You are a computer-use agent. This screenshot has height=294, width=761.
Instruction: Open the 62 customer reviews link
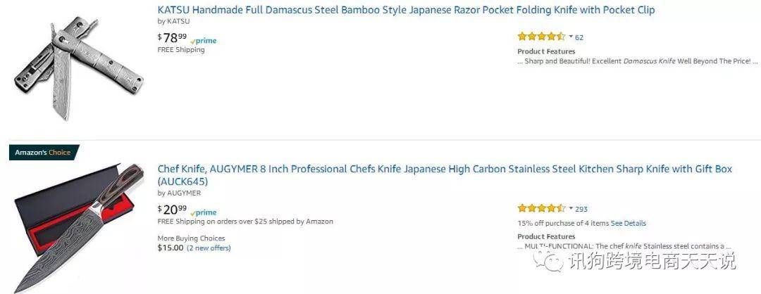point(579,37)
